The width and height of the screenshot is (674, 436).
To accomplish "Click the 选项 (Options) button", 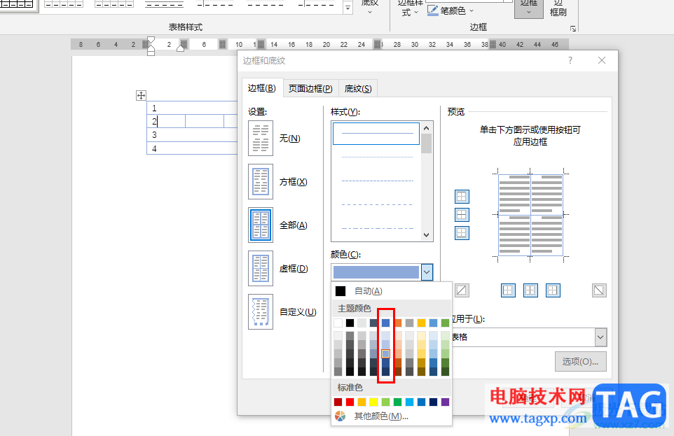I will 580,361.
